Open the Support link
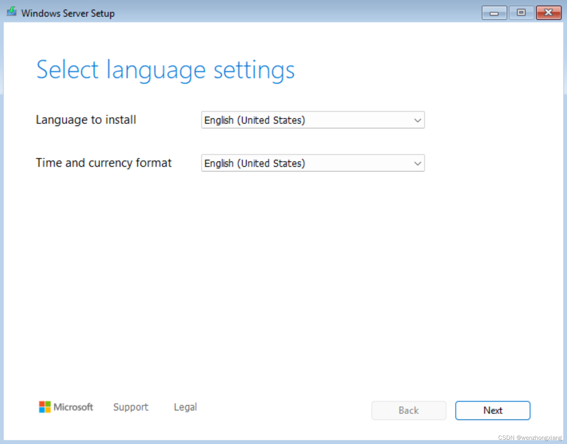The image size is (567, 444). click(131, 407)
